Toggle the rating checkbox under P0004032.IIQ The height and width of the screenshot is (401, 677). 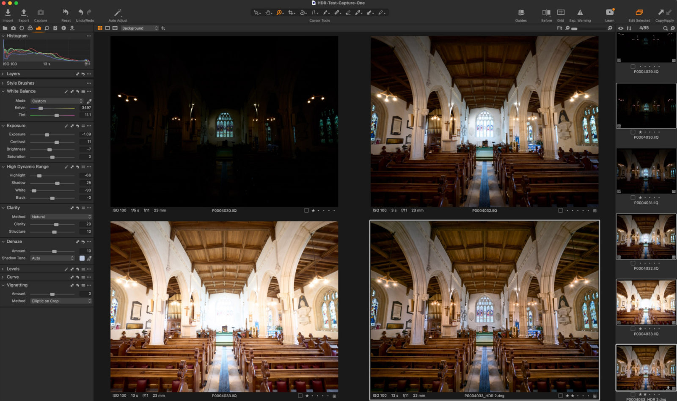tap(561, 210)
